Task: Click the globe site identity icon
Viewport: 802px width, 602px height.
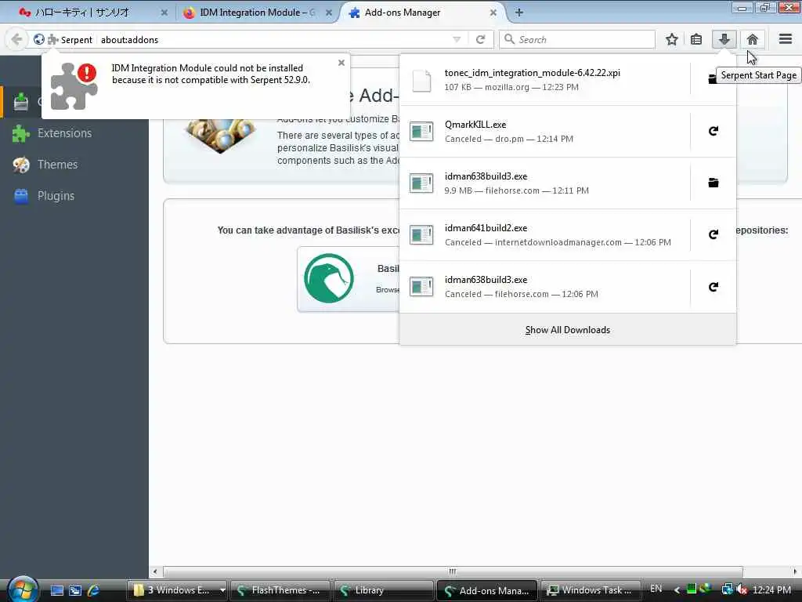Action: 39,39
